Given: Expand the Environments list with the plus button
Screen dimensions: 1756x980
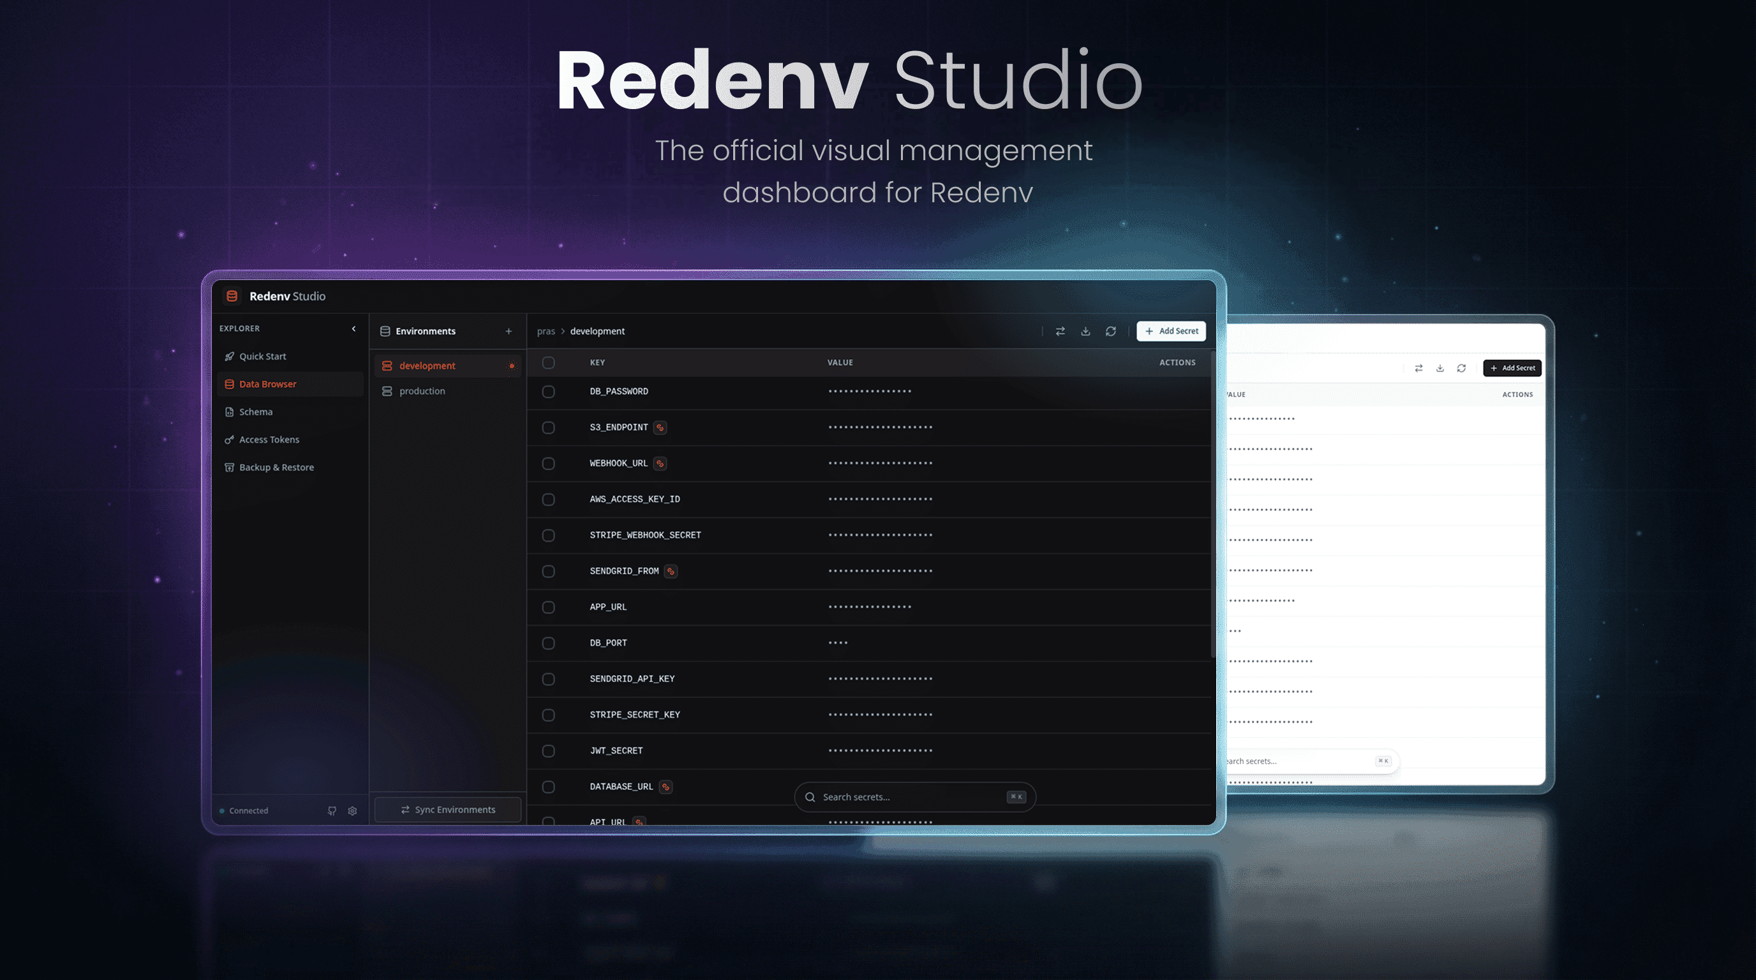Looking at the screenshot, I should 509,331.
